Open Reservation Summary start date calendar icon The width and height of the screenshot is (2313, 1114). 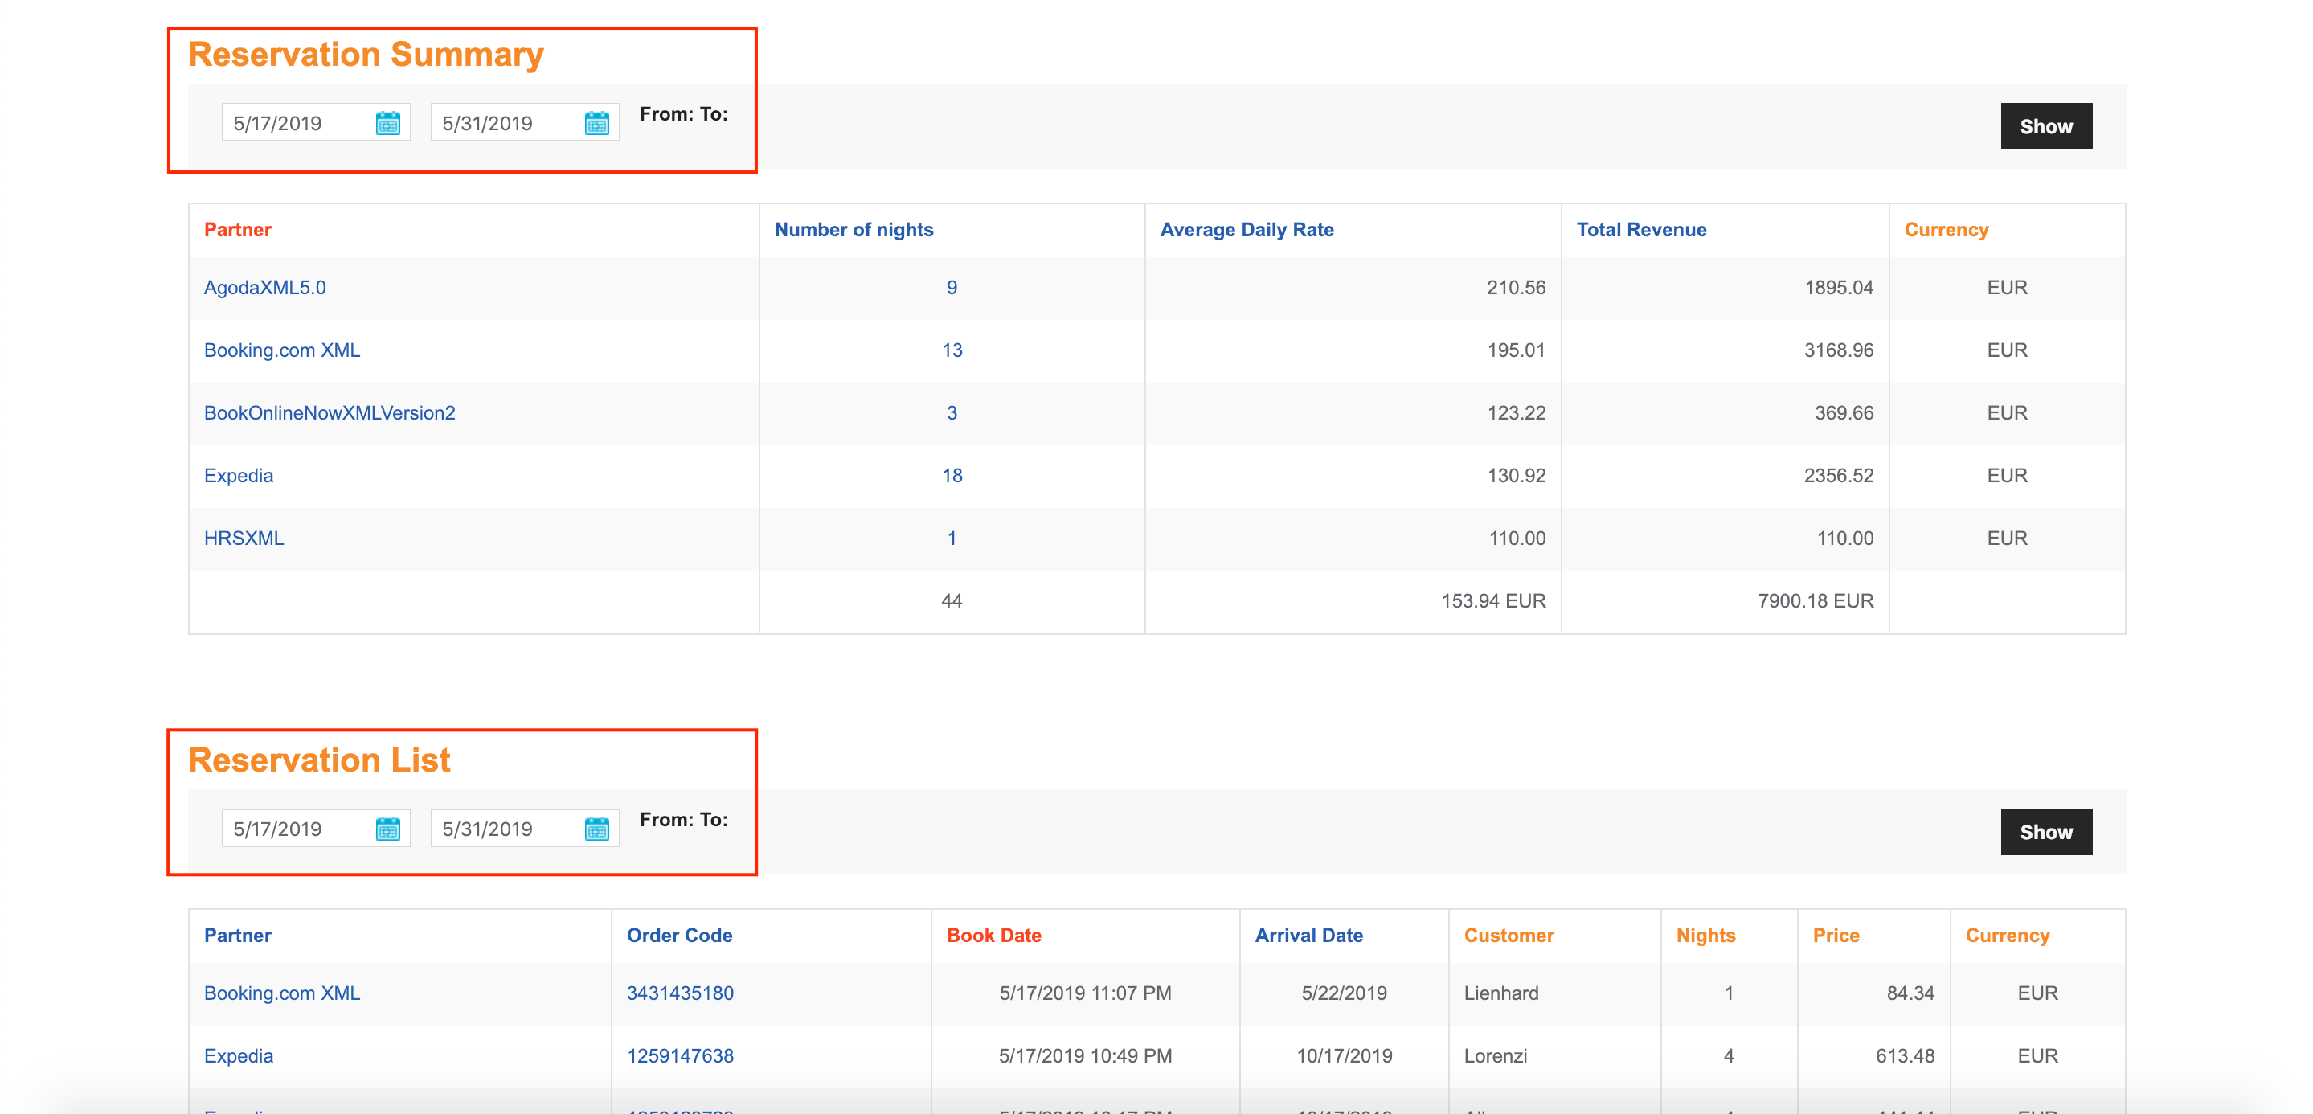pos(388,123)
